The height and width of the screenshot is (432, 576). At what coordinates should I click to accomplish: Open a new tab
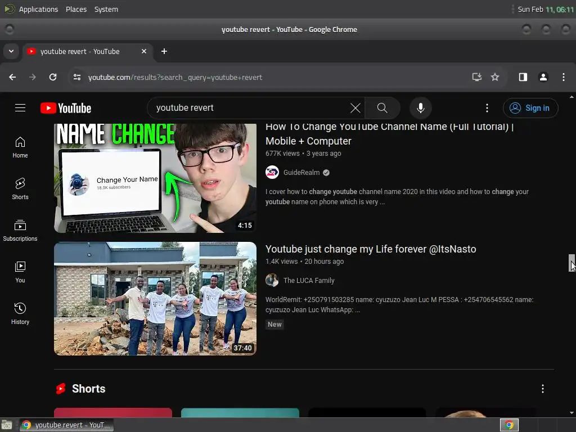click(164, 51)
